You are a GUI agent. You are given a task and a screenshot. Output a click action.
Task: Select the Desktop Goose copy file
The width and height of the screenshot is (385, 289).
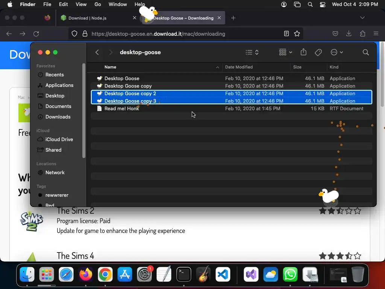(232, 86)
